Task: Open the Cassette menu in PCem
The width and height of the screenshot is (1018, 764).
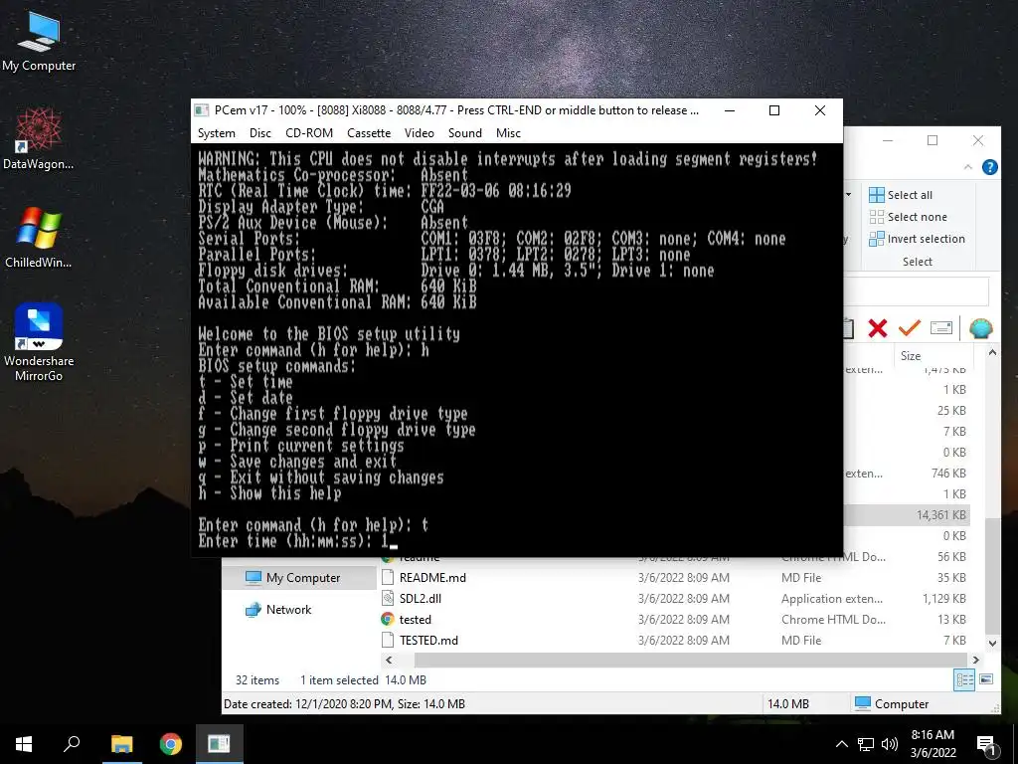Action: [369, 133]
